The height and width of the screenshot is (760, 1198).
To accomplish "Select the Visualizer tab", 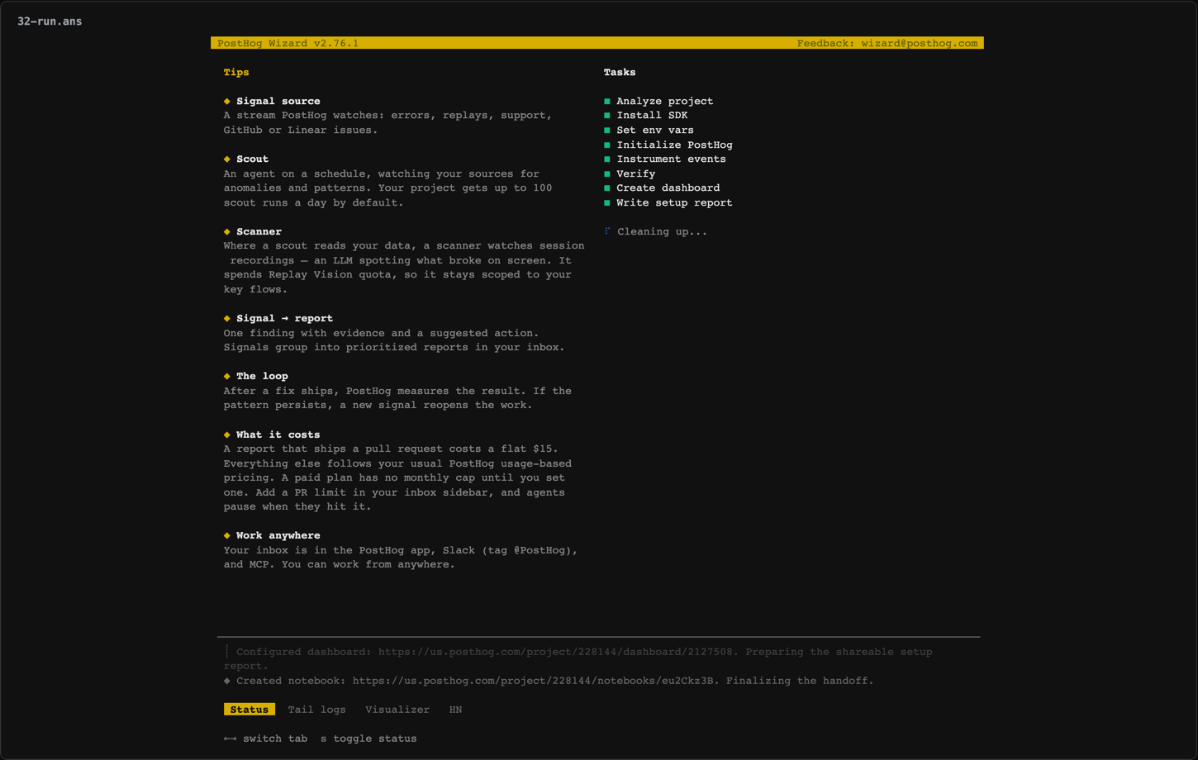I will click(x=397, y=710).
